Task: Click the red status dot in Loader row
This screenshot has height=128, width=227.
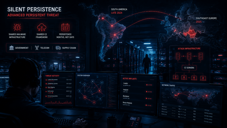Action: [147, 85]
